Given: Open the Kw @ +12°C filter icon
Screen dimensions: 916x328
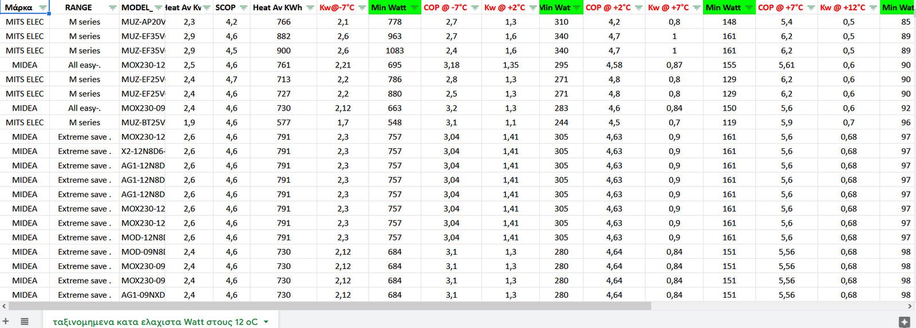Looking at the screenshot, I should 873,8.
